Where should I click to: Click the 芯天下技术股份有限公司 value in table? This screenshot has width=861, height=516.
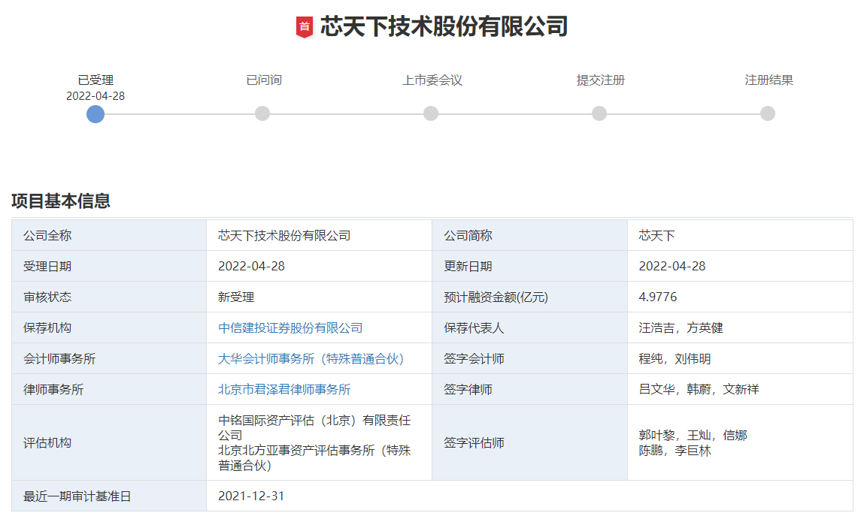pyautogui.click(x=284, y=236)
